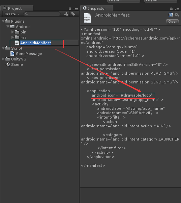Toggle the Project panel lock icon

pyautogui.click(x=70, y=9)
